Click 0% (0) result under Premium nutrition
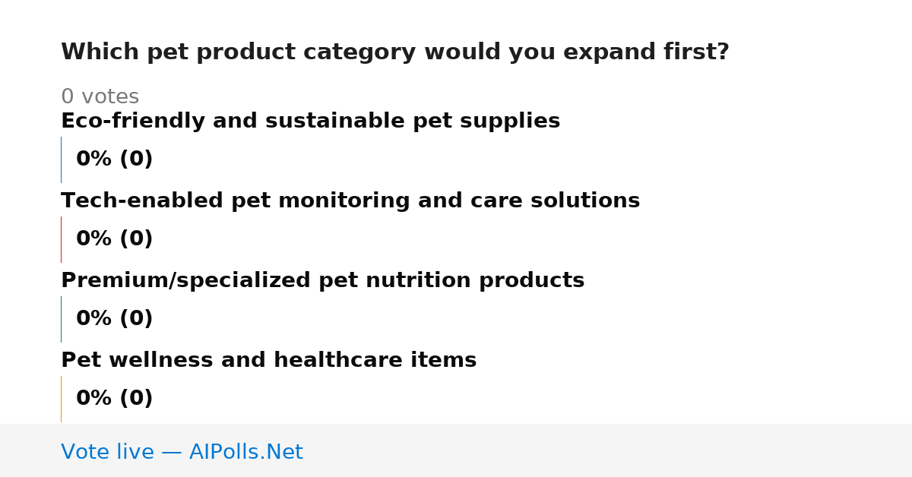 pos(114,319)
